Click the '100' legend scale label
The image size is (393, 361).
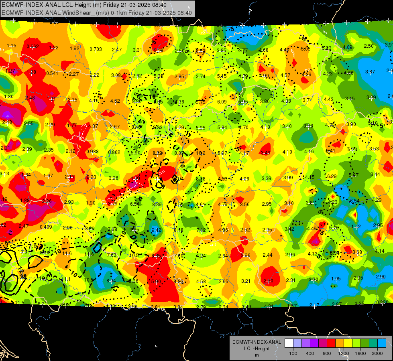tap(293, 353)
